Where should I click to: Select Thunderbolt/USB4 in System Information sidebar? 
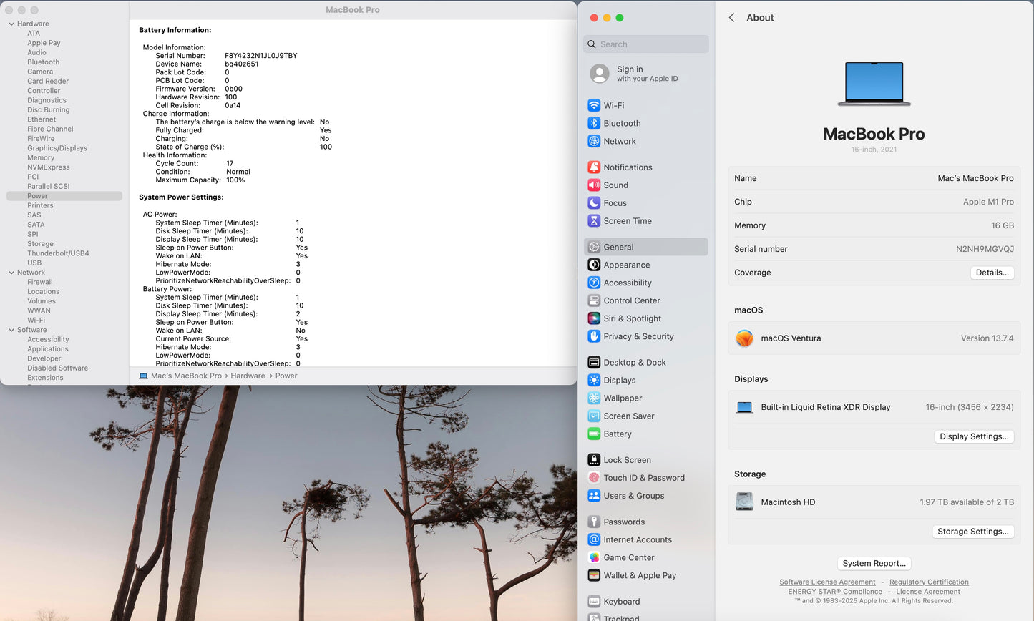(x=58, y=253)
